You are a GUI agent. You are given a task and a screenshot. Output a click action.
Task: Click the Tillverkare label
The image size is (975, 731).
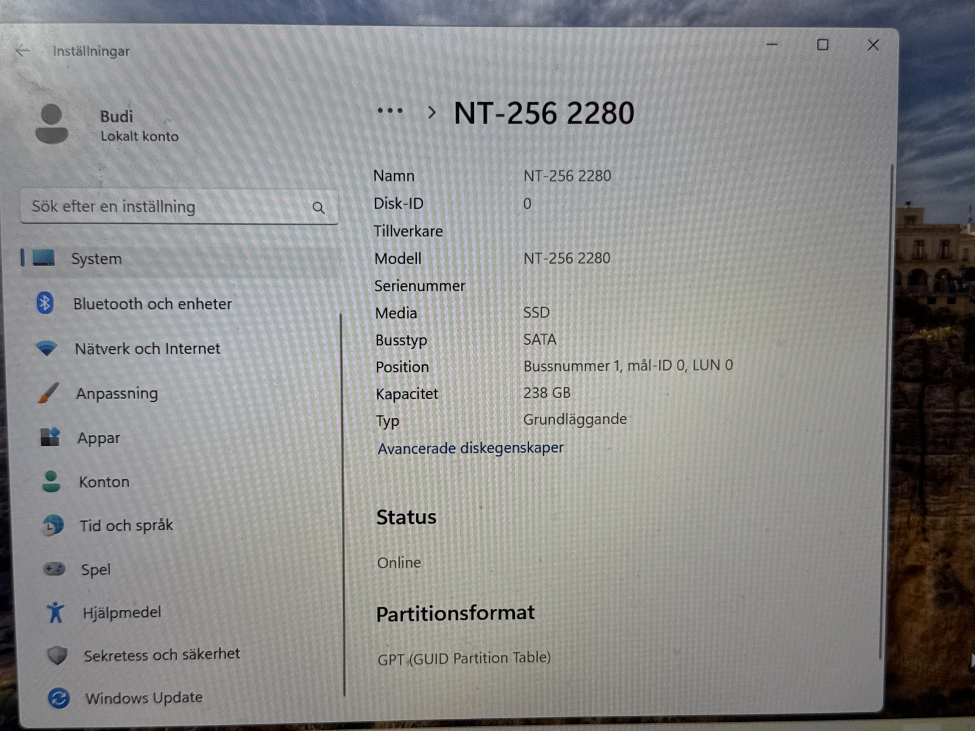(x=408, y=231)
